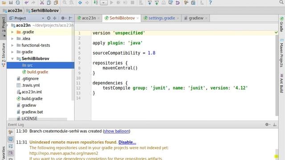Click the Forward navigation arrow
The image size is (285, 160).
point(87,3)
